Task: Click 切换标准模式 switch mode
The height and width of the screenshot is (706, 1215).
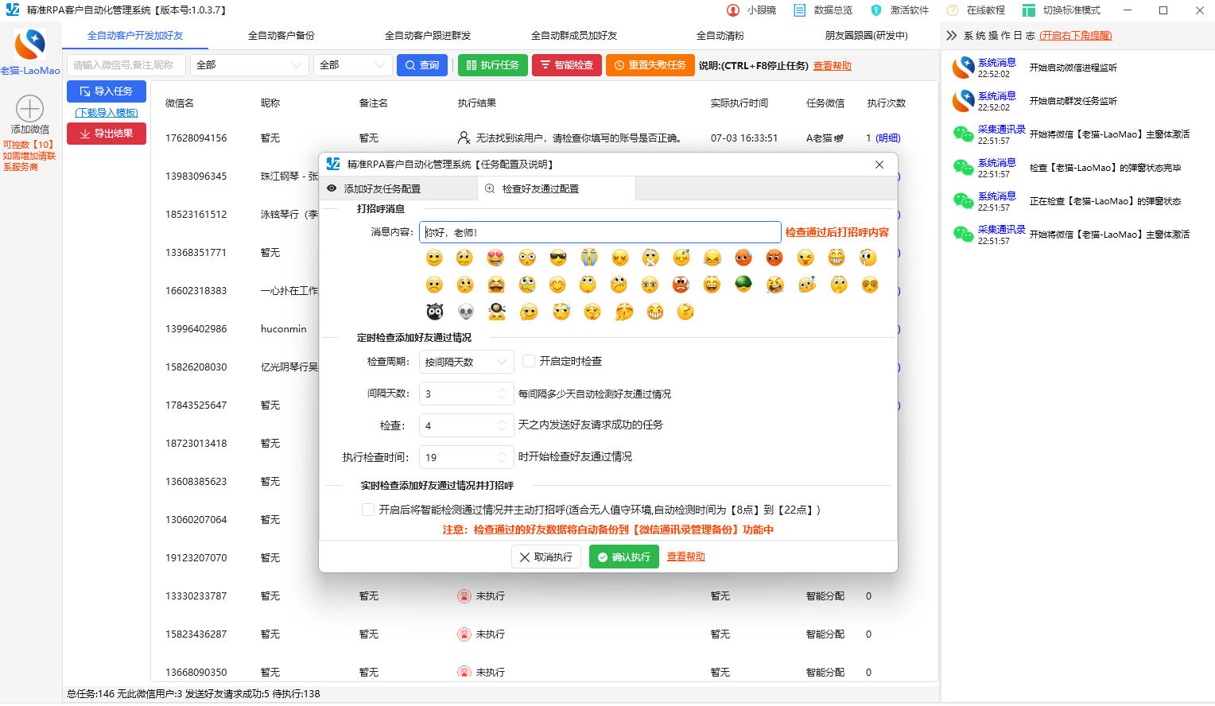Action: 1062,10
